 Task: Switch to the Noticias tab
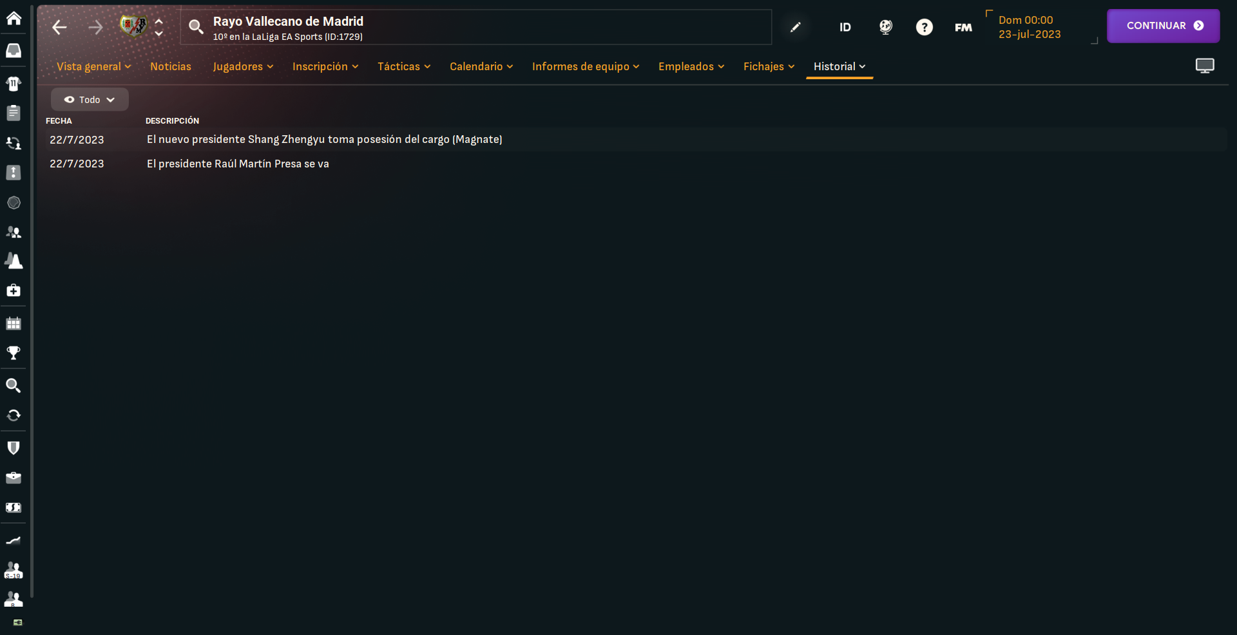171,66
